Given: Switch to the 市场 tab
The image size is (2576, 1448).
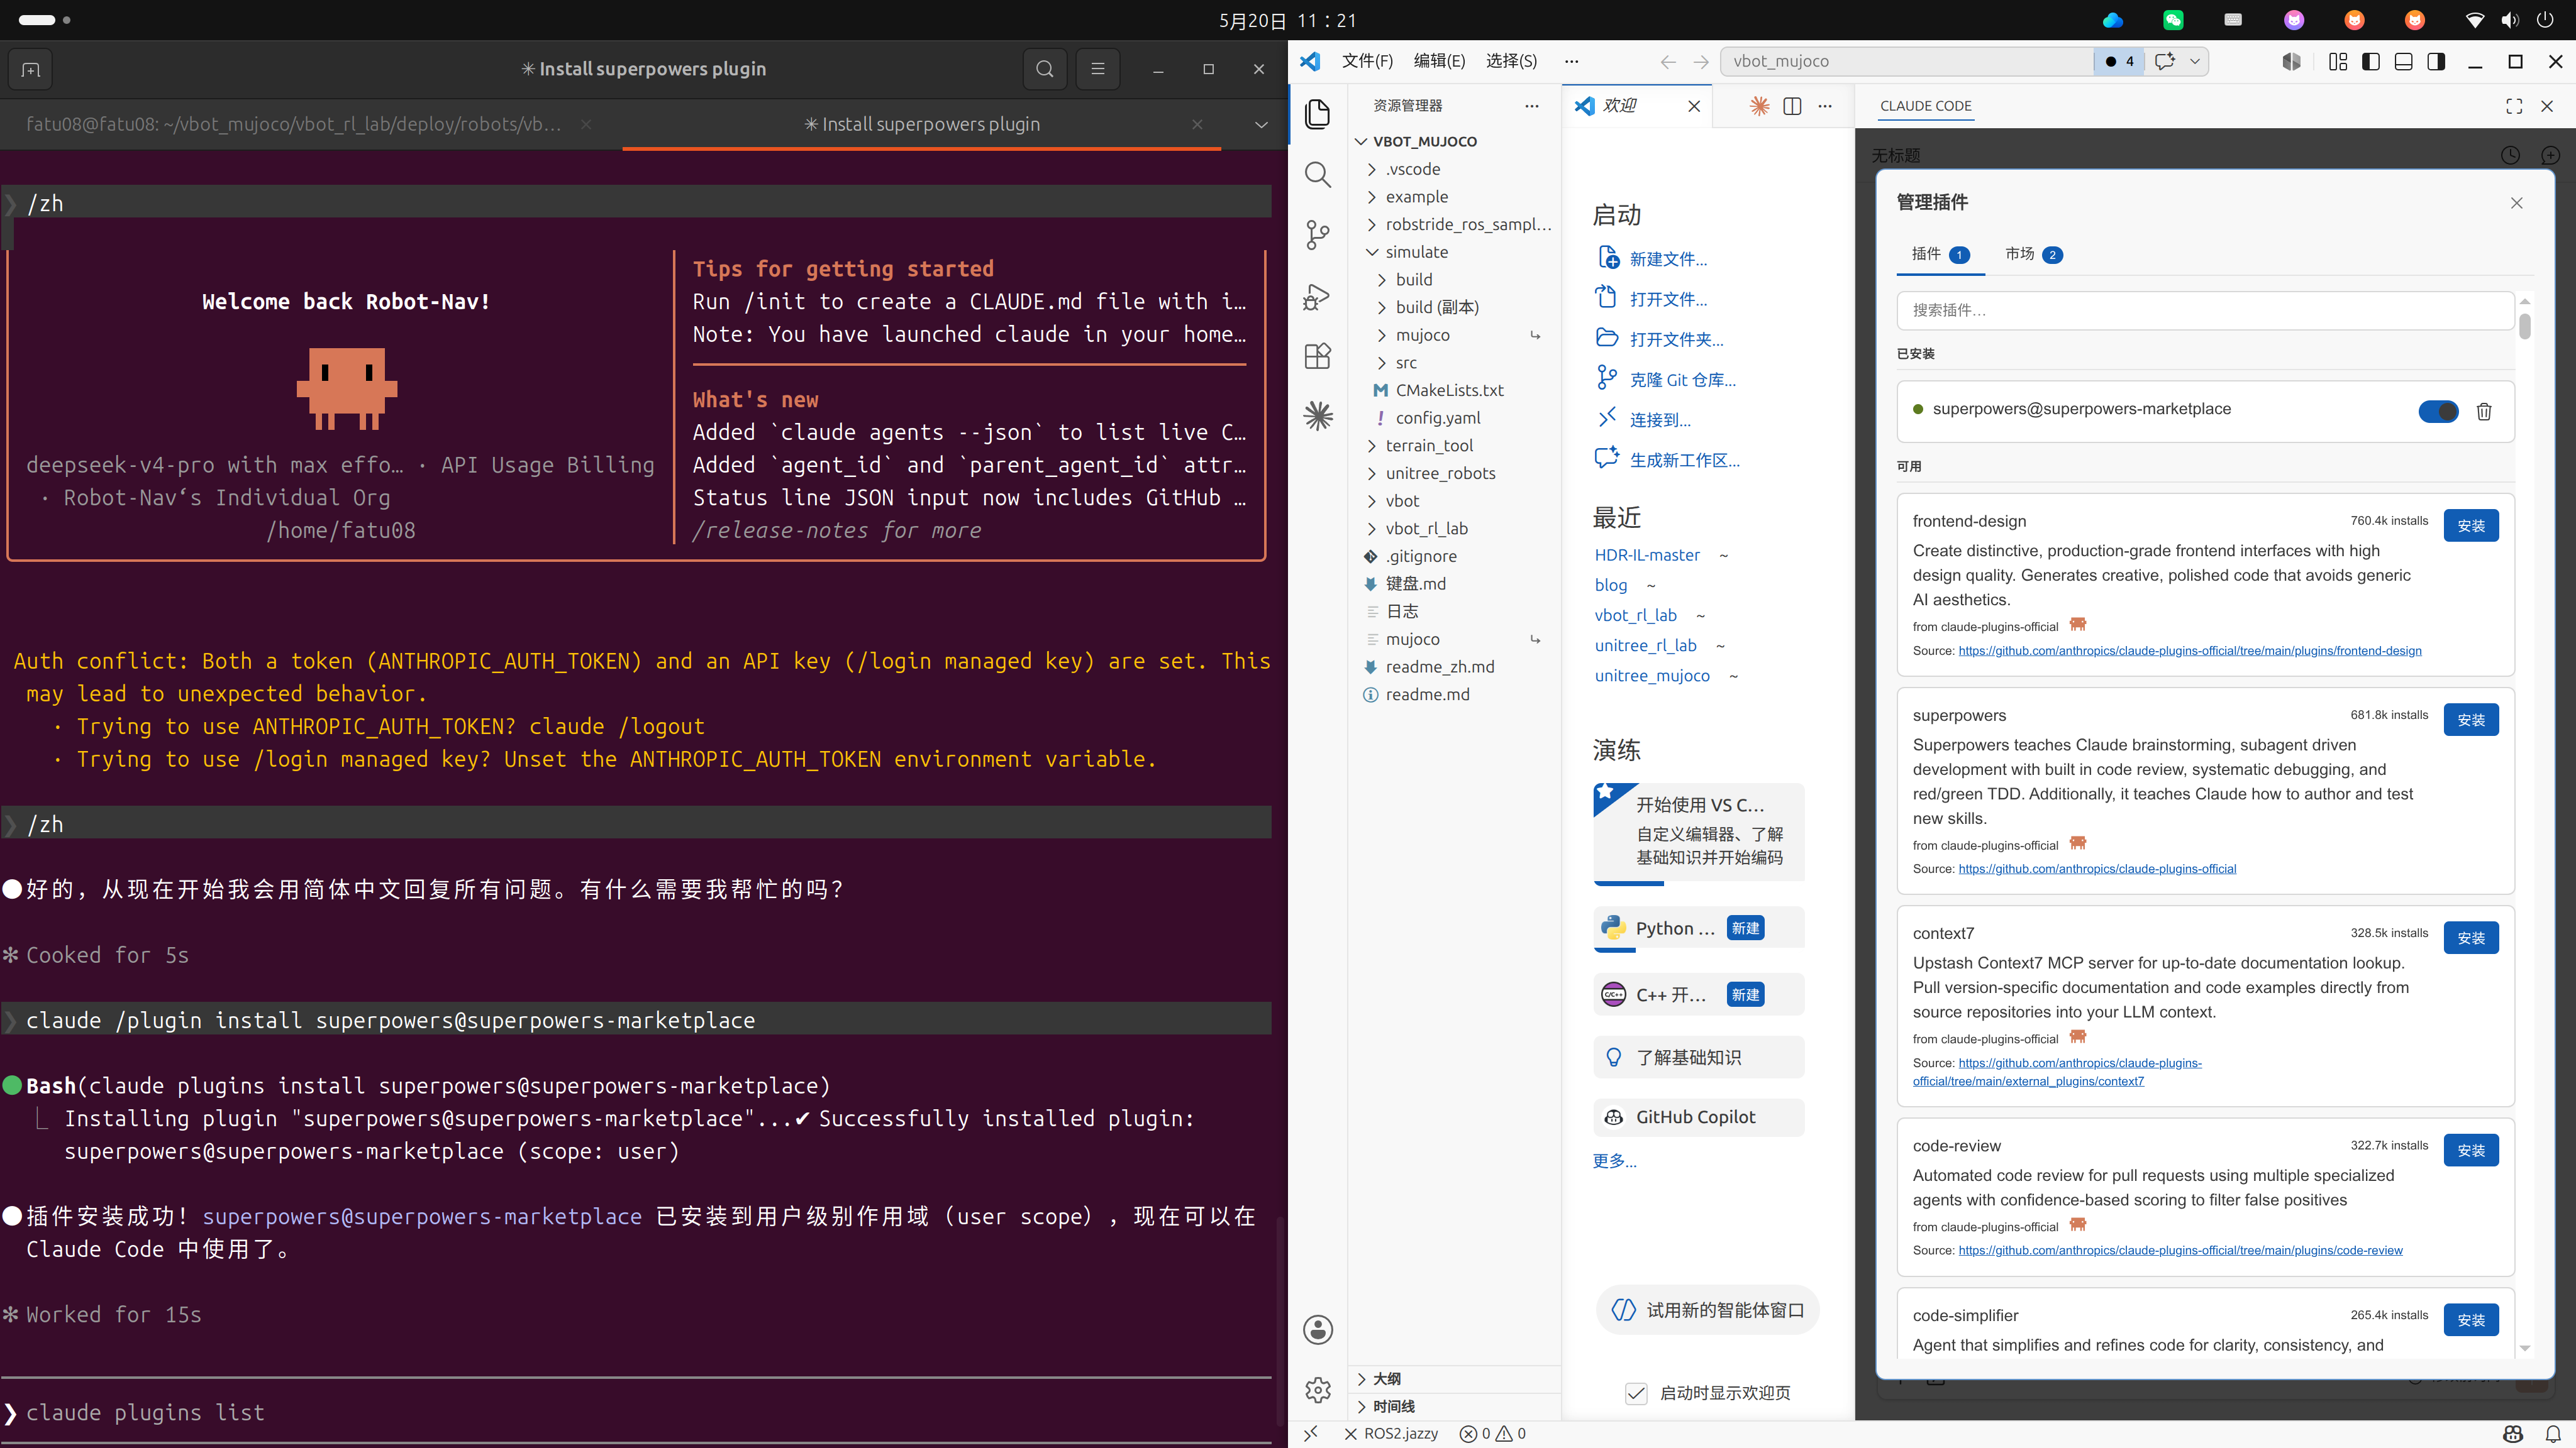Looking at the screenshot, I should pyautogui.click(x=2033, y=254).
